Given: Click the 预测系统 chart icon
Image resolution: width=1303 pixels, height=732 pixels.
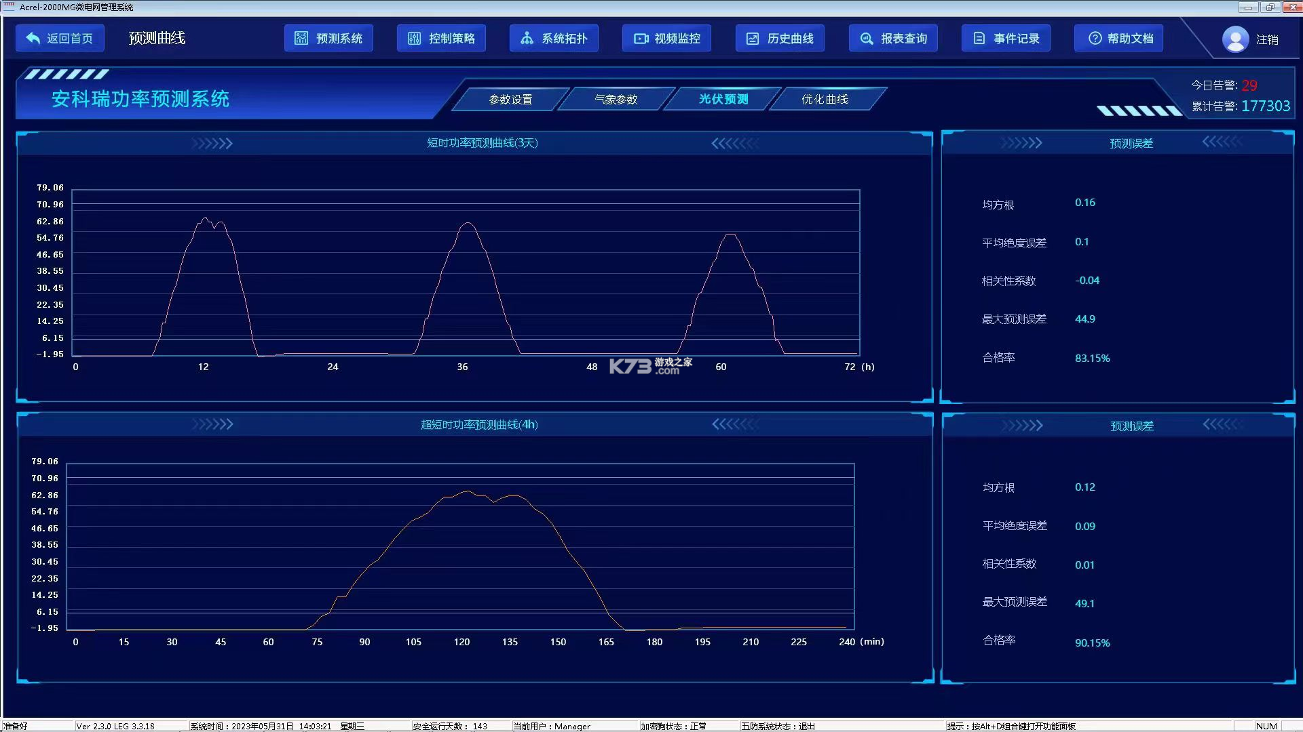Looking at the screenshot, I should click(301, 39).
